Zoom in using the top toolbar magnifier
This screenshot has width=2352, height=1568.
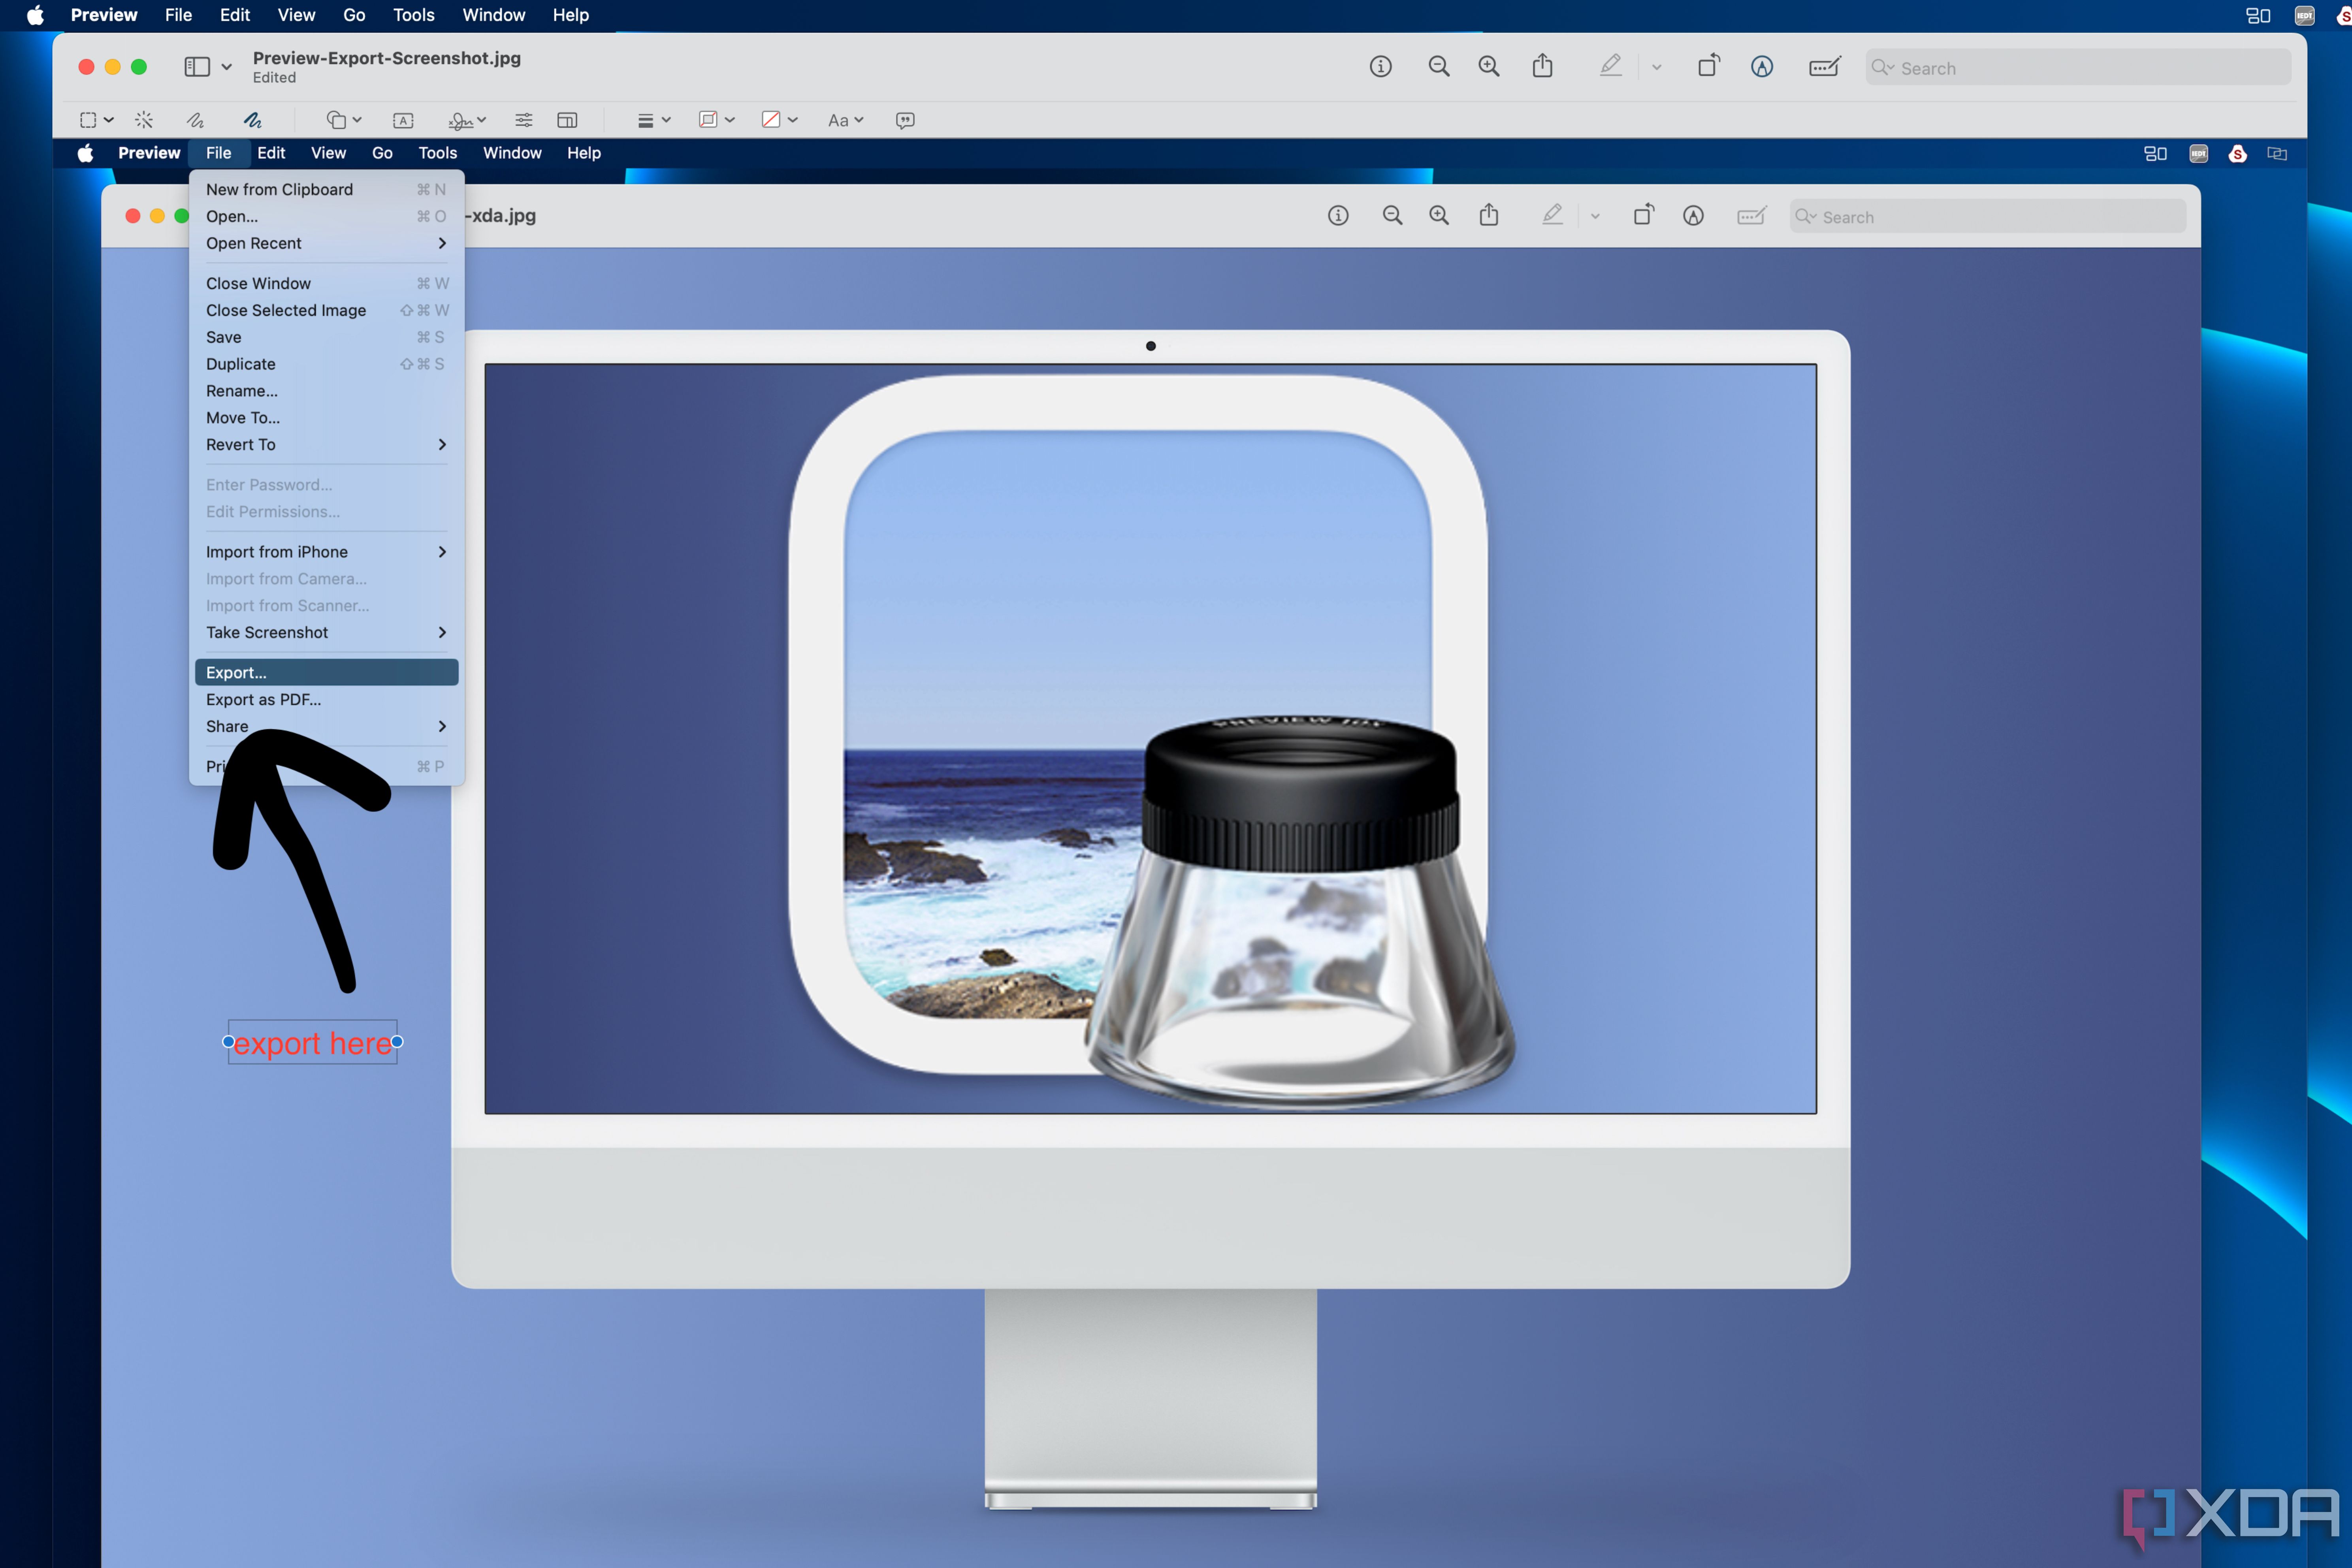point(1489,67)
